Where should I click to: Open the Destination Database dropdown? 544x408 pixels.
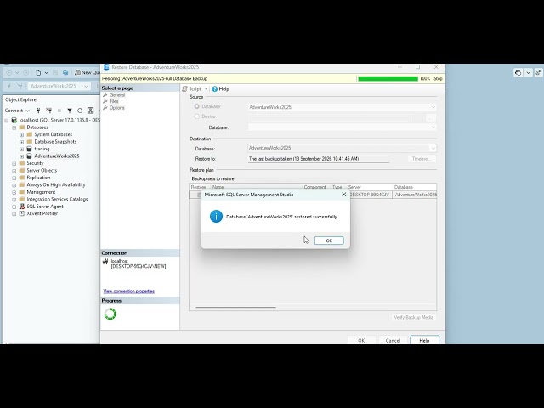pos(342,148)
